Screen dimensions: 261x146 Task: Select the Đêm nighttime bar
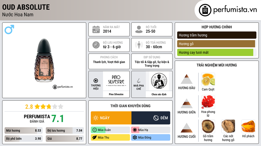tap(151, 118)
